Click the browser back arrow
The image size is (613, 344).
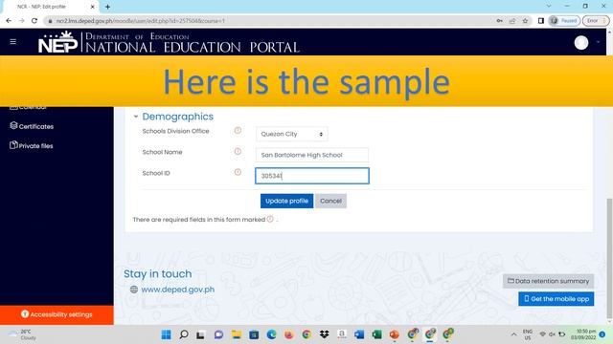click(x=9, y=21)
